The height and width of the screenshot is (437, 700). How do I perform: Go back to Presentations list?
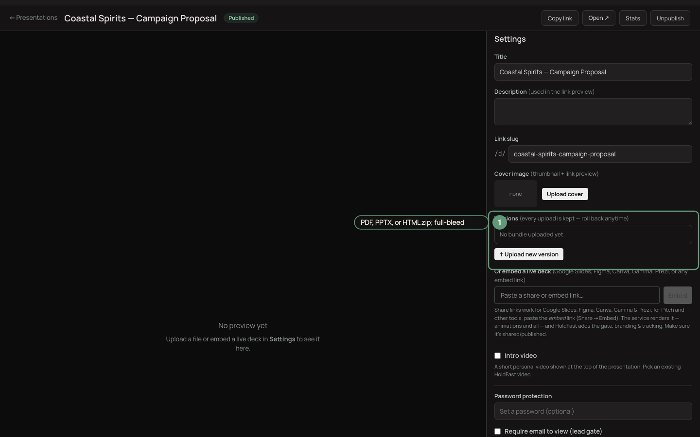coord(34,18)
